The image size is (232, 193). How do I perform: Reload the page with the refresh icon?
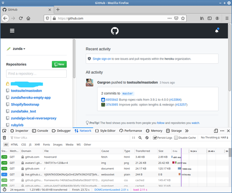click(x=21, y=19)
